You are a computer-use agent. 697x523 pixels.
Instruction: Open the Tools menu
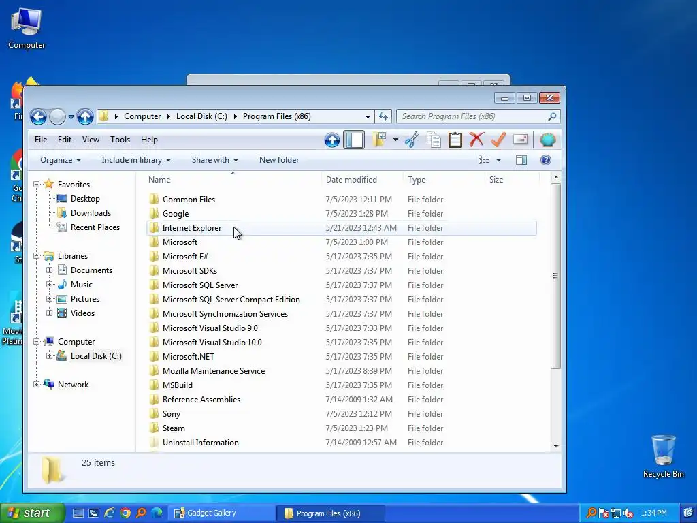pyautogui.click(x=120, y=140)
